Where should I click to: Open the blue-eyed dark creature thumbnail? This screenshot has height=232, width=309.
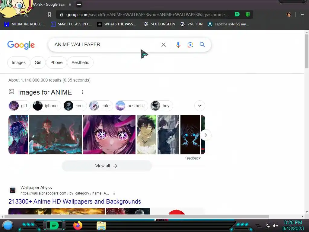pyautogui.click(x=190, y=135)
